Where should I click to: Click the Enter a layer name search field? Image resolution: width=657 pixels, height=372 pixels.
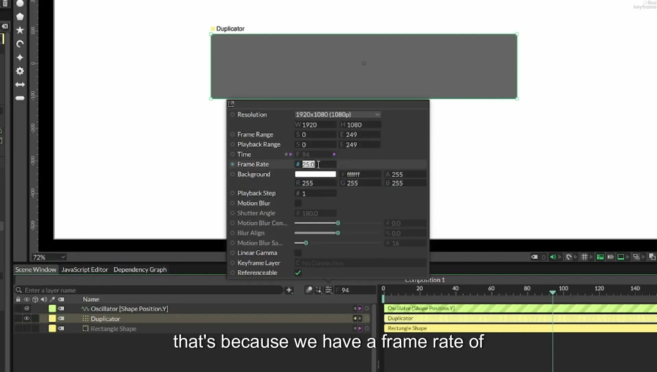[x=149, y=290]
